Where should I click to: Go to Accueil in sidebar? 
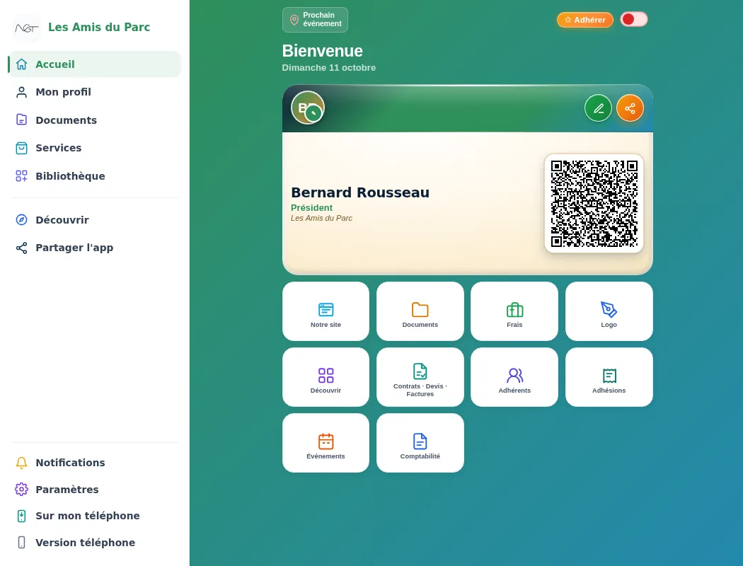(x=95, y=64)
